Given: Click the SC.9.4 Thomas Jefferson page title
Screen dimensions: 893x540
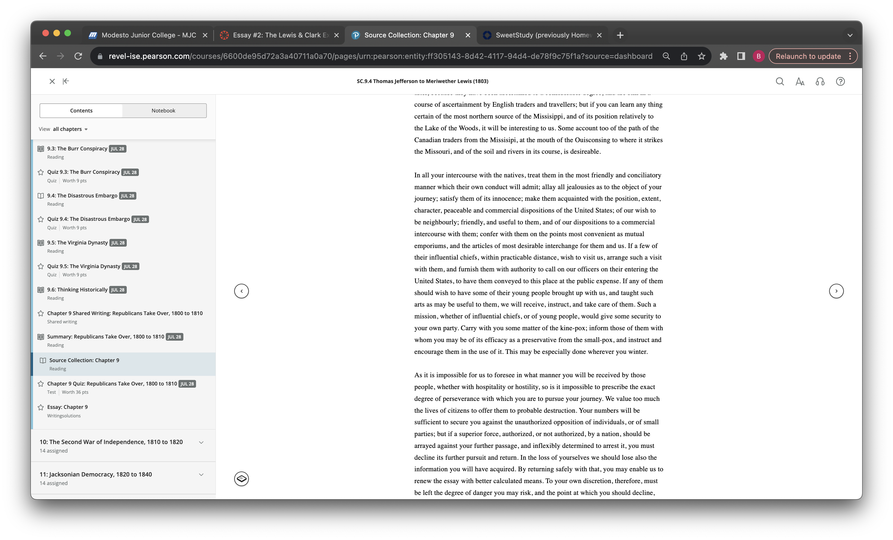Looking at the screenshot, I should [x=422, y=81].
